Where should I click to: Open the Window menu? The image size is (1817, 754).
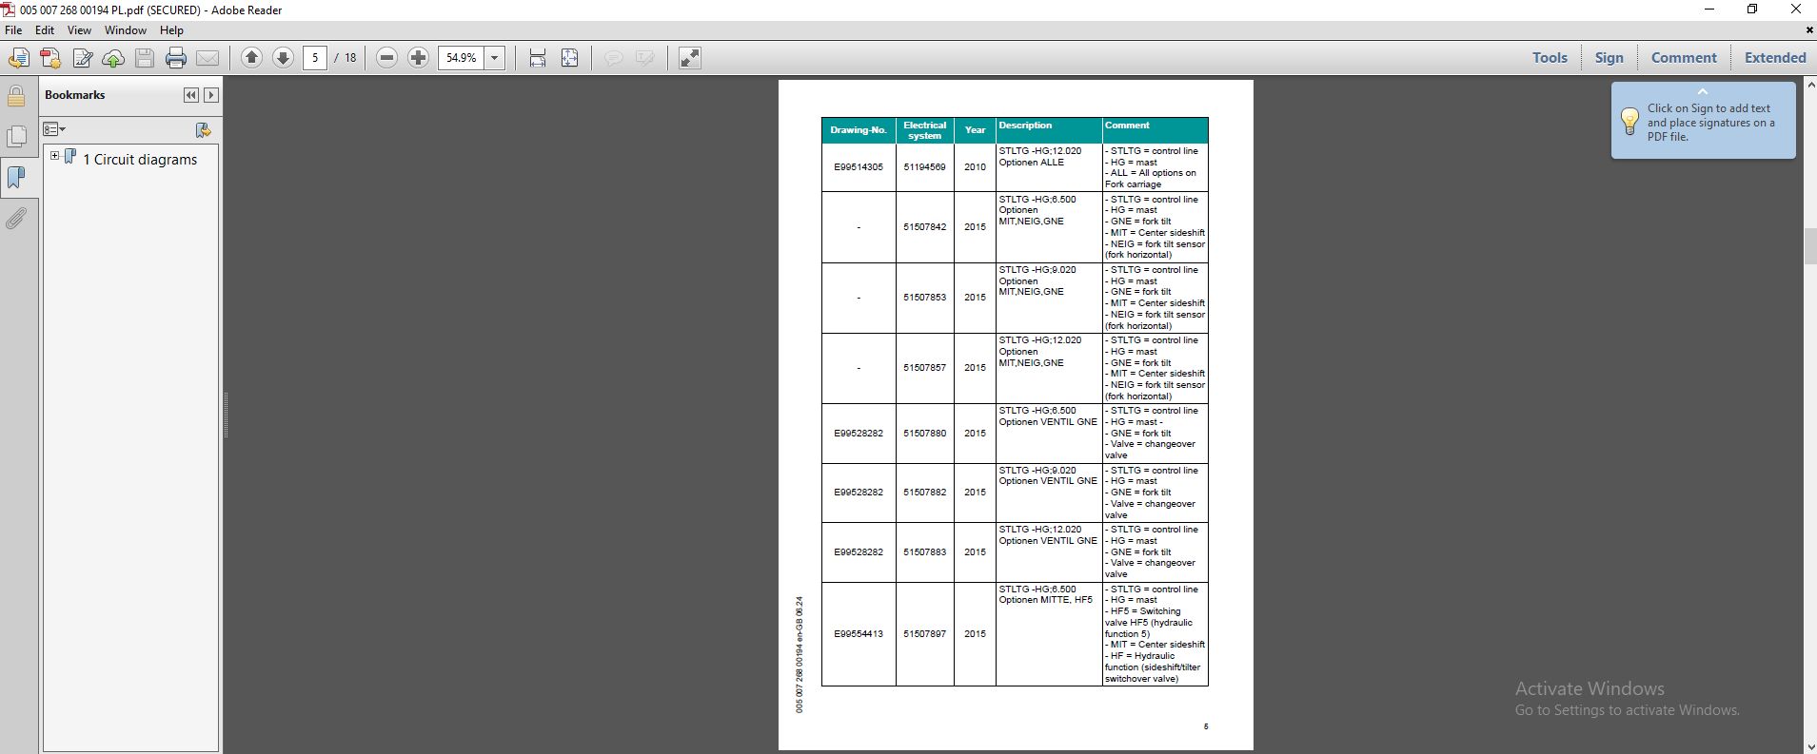tap(126, 30)
